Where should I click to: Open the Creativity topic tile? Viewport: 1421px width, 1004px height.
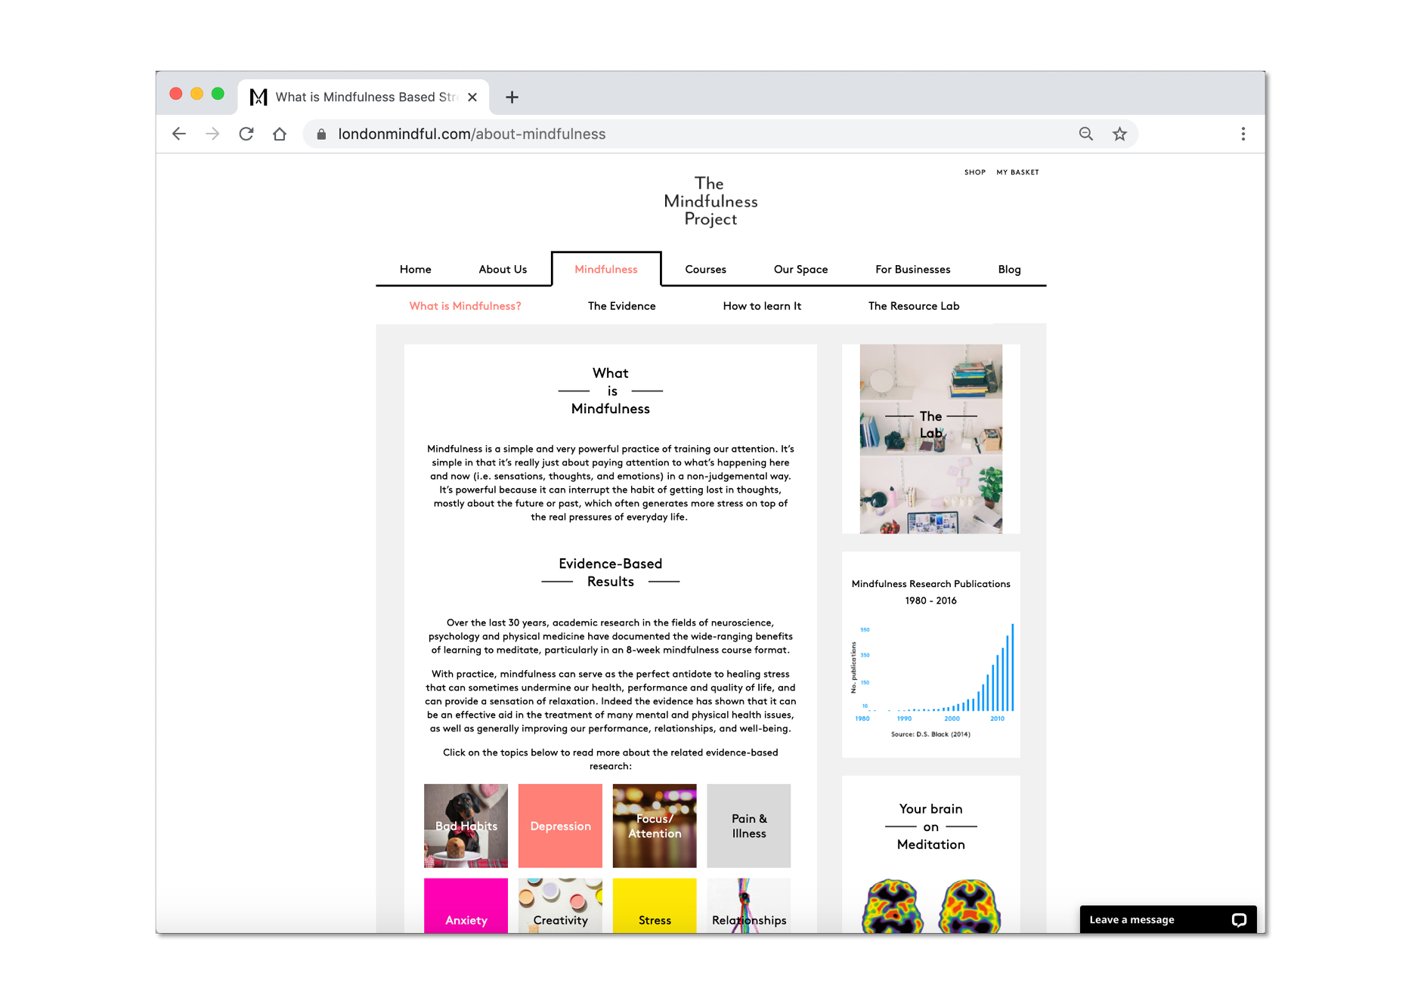coord(560,906)
